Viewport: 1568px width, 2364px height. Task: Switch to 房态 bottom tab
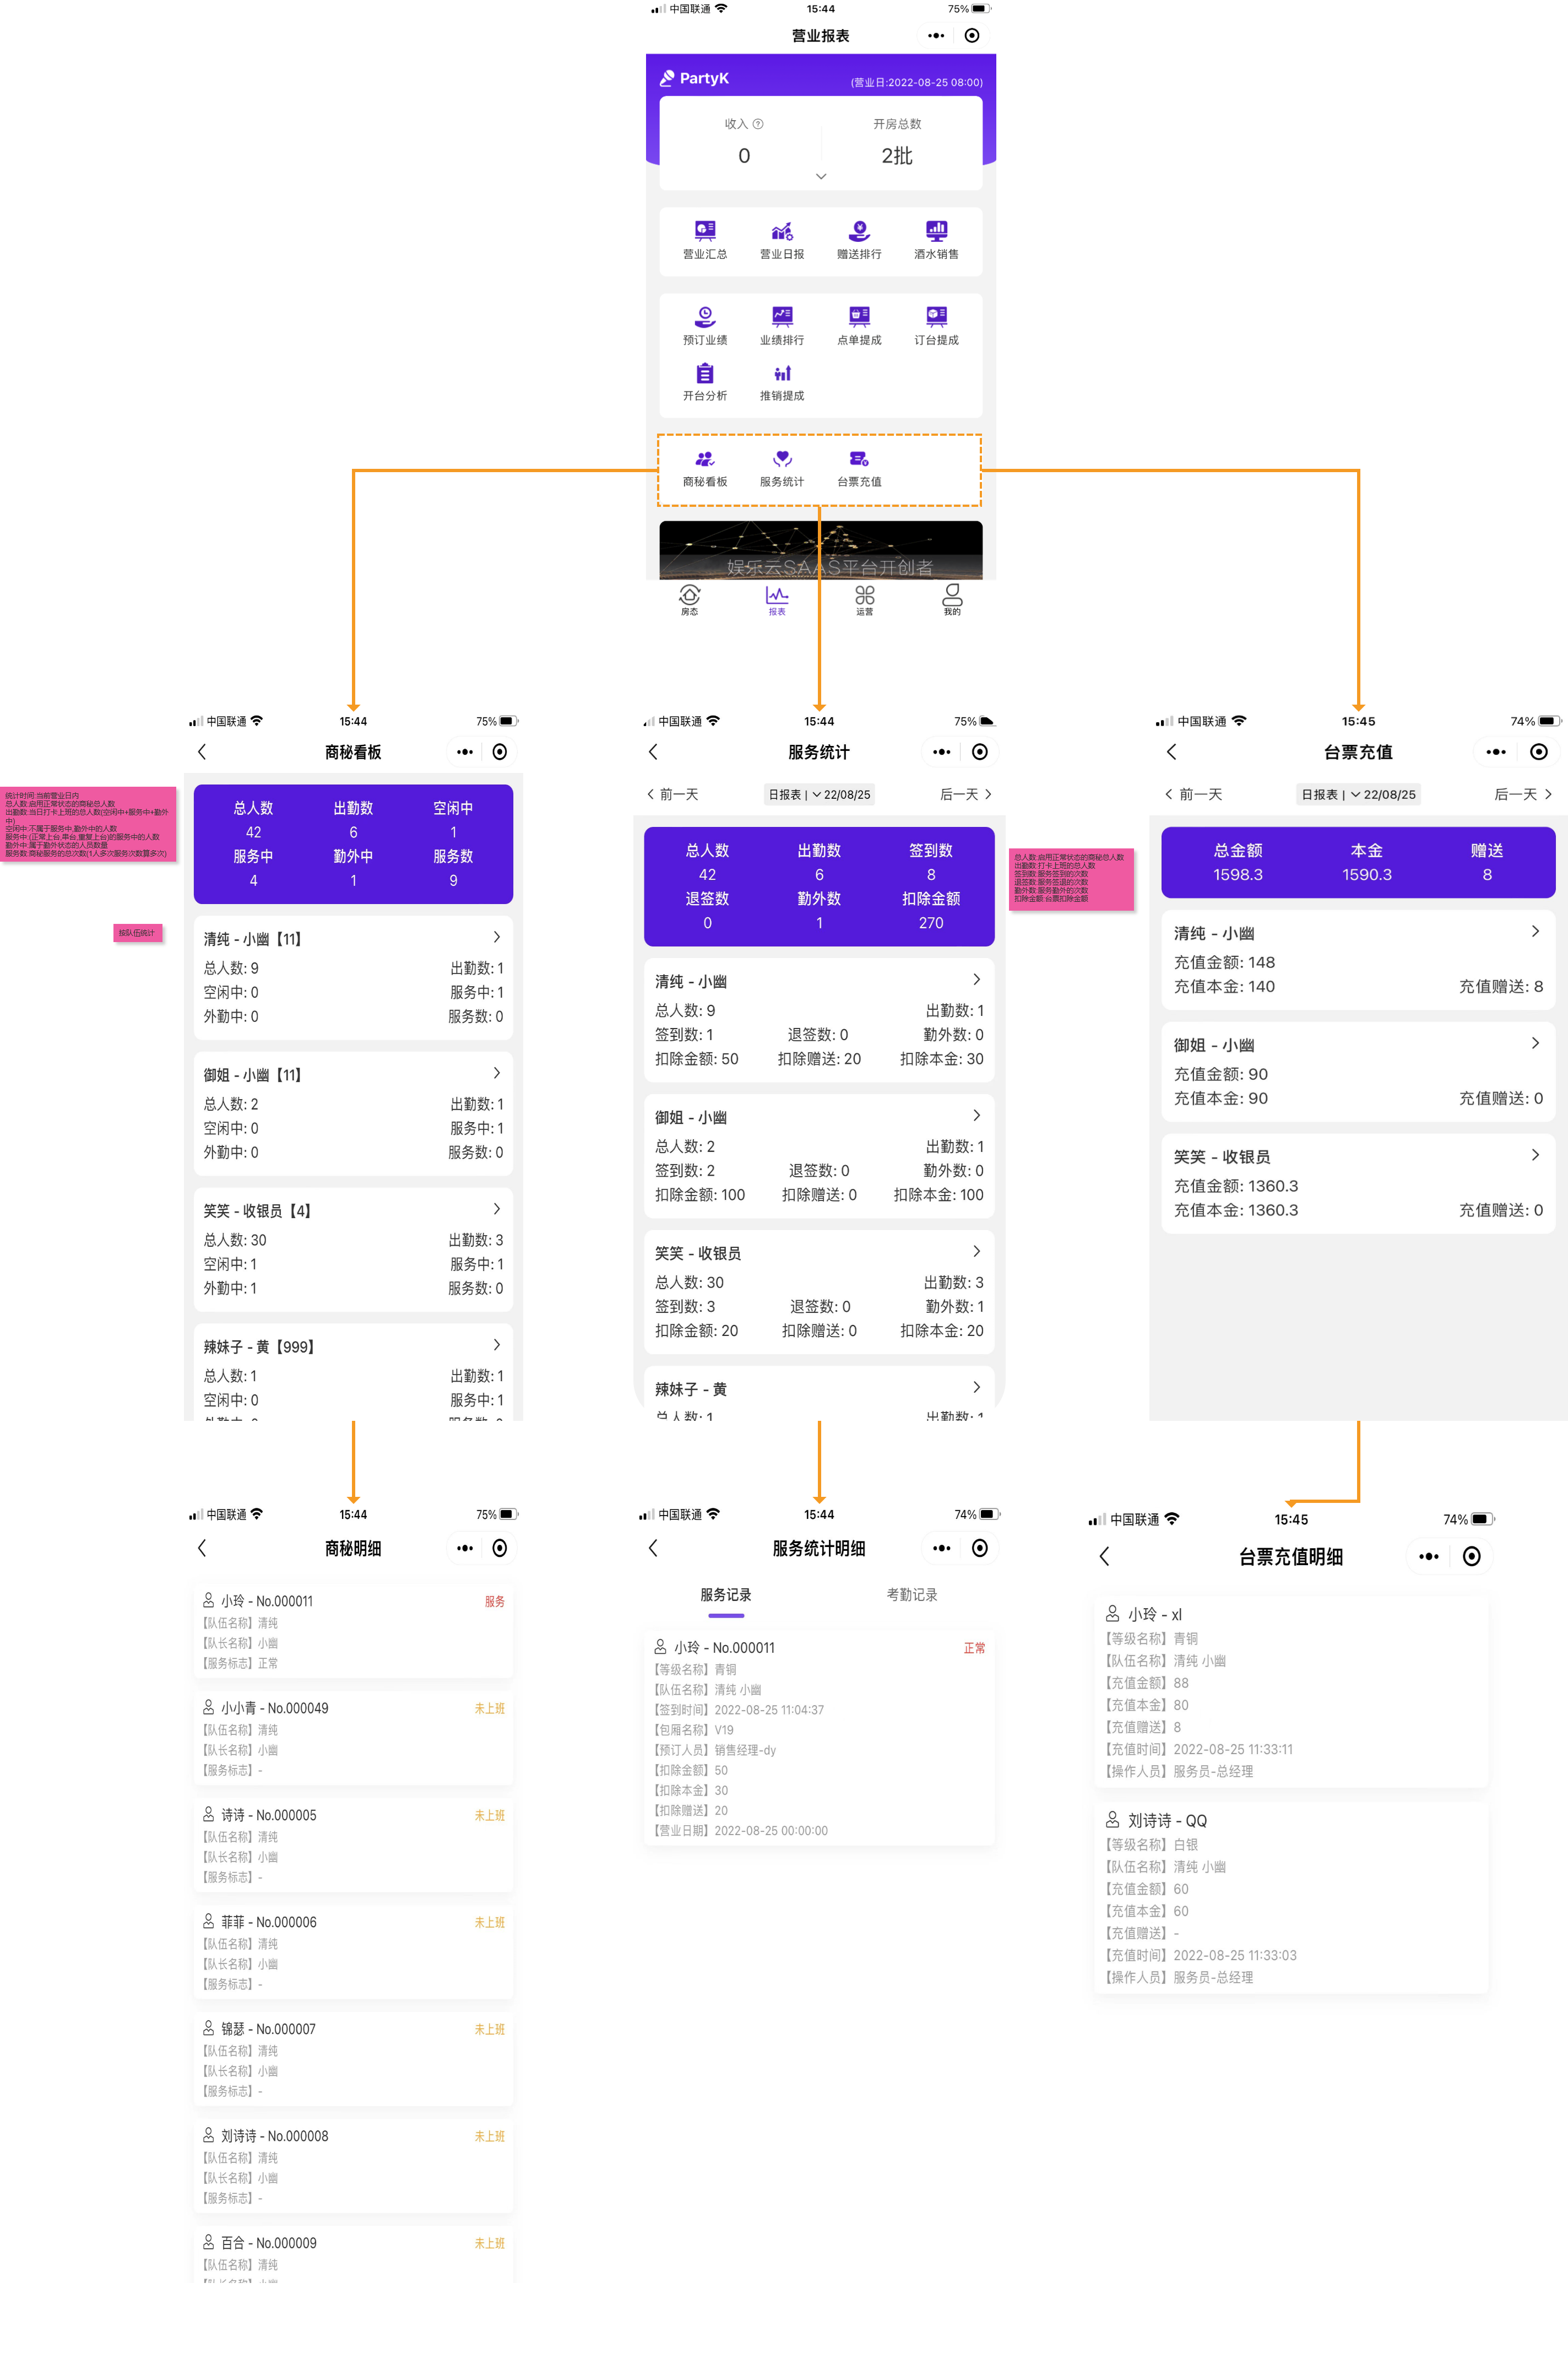[x=689, y=600]
